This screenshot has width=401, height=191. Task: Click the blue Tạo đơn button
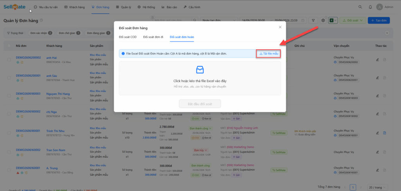[379, 20]
